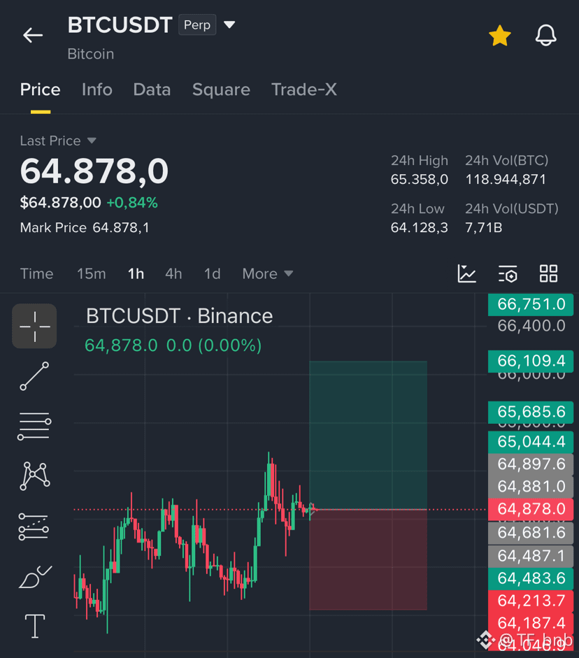Click the 24h High value 65.358,0
The image size is (579, 658).
(x=419, y=180)
